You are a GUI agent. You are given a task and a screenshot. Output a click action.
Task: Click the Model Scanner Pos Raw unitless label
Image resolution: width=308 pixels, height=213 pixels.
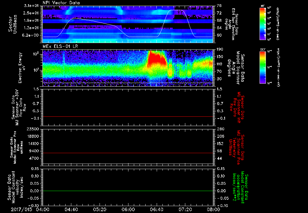tap(17, 147)
